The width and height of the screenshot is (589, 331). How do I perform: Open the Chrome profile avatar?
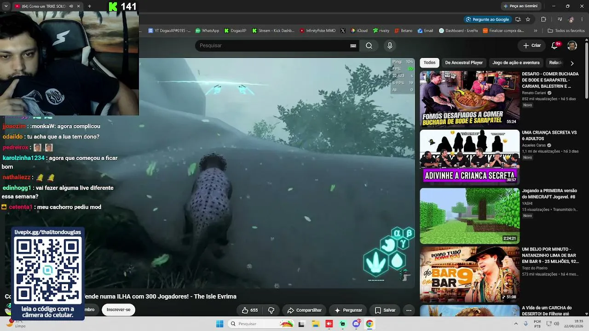click(x=571, y=19)
